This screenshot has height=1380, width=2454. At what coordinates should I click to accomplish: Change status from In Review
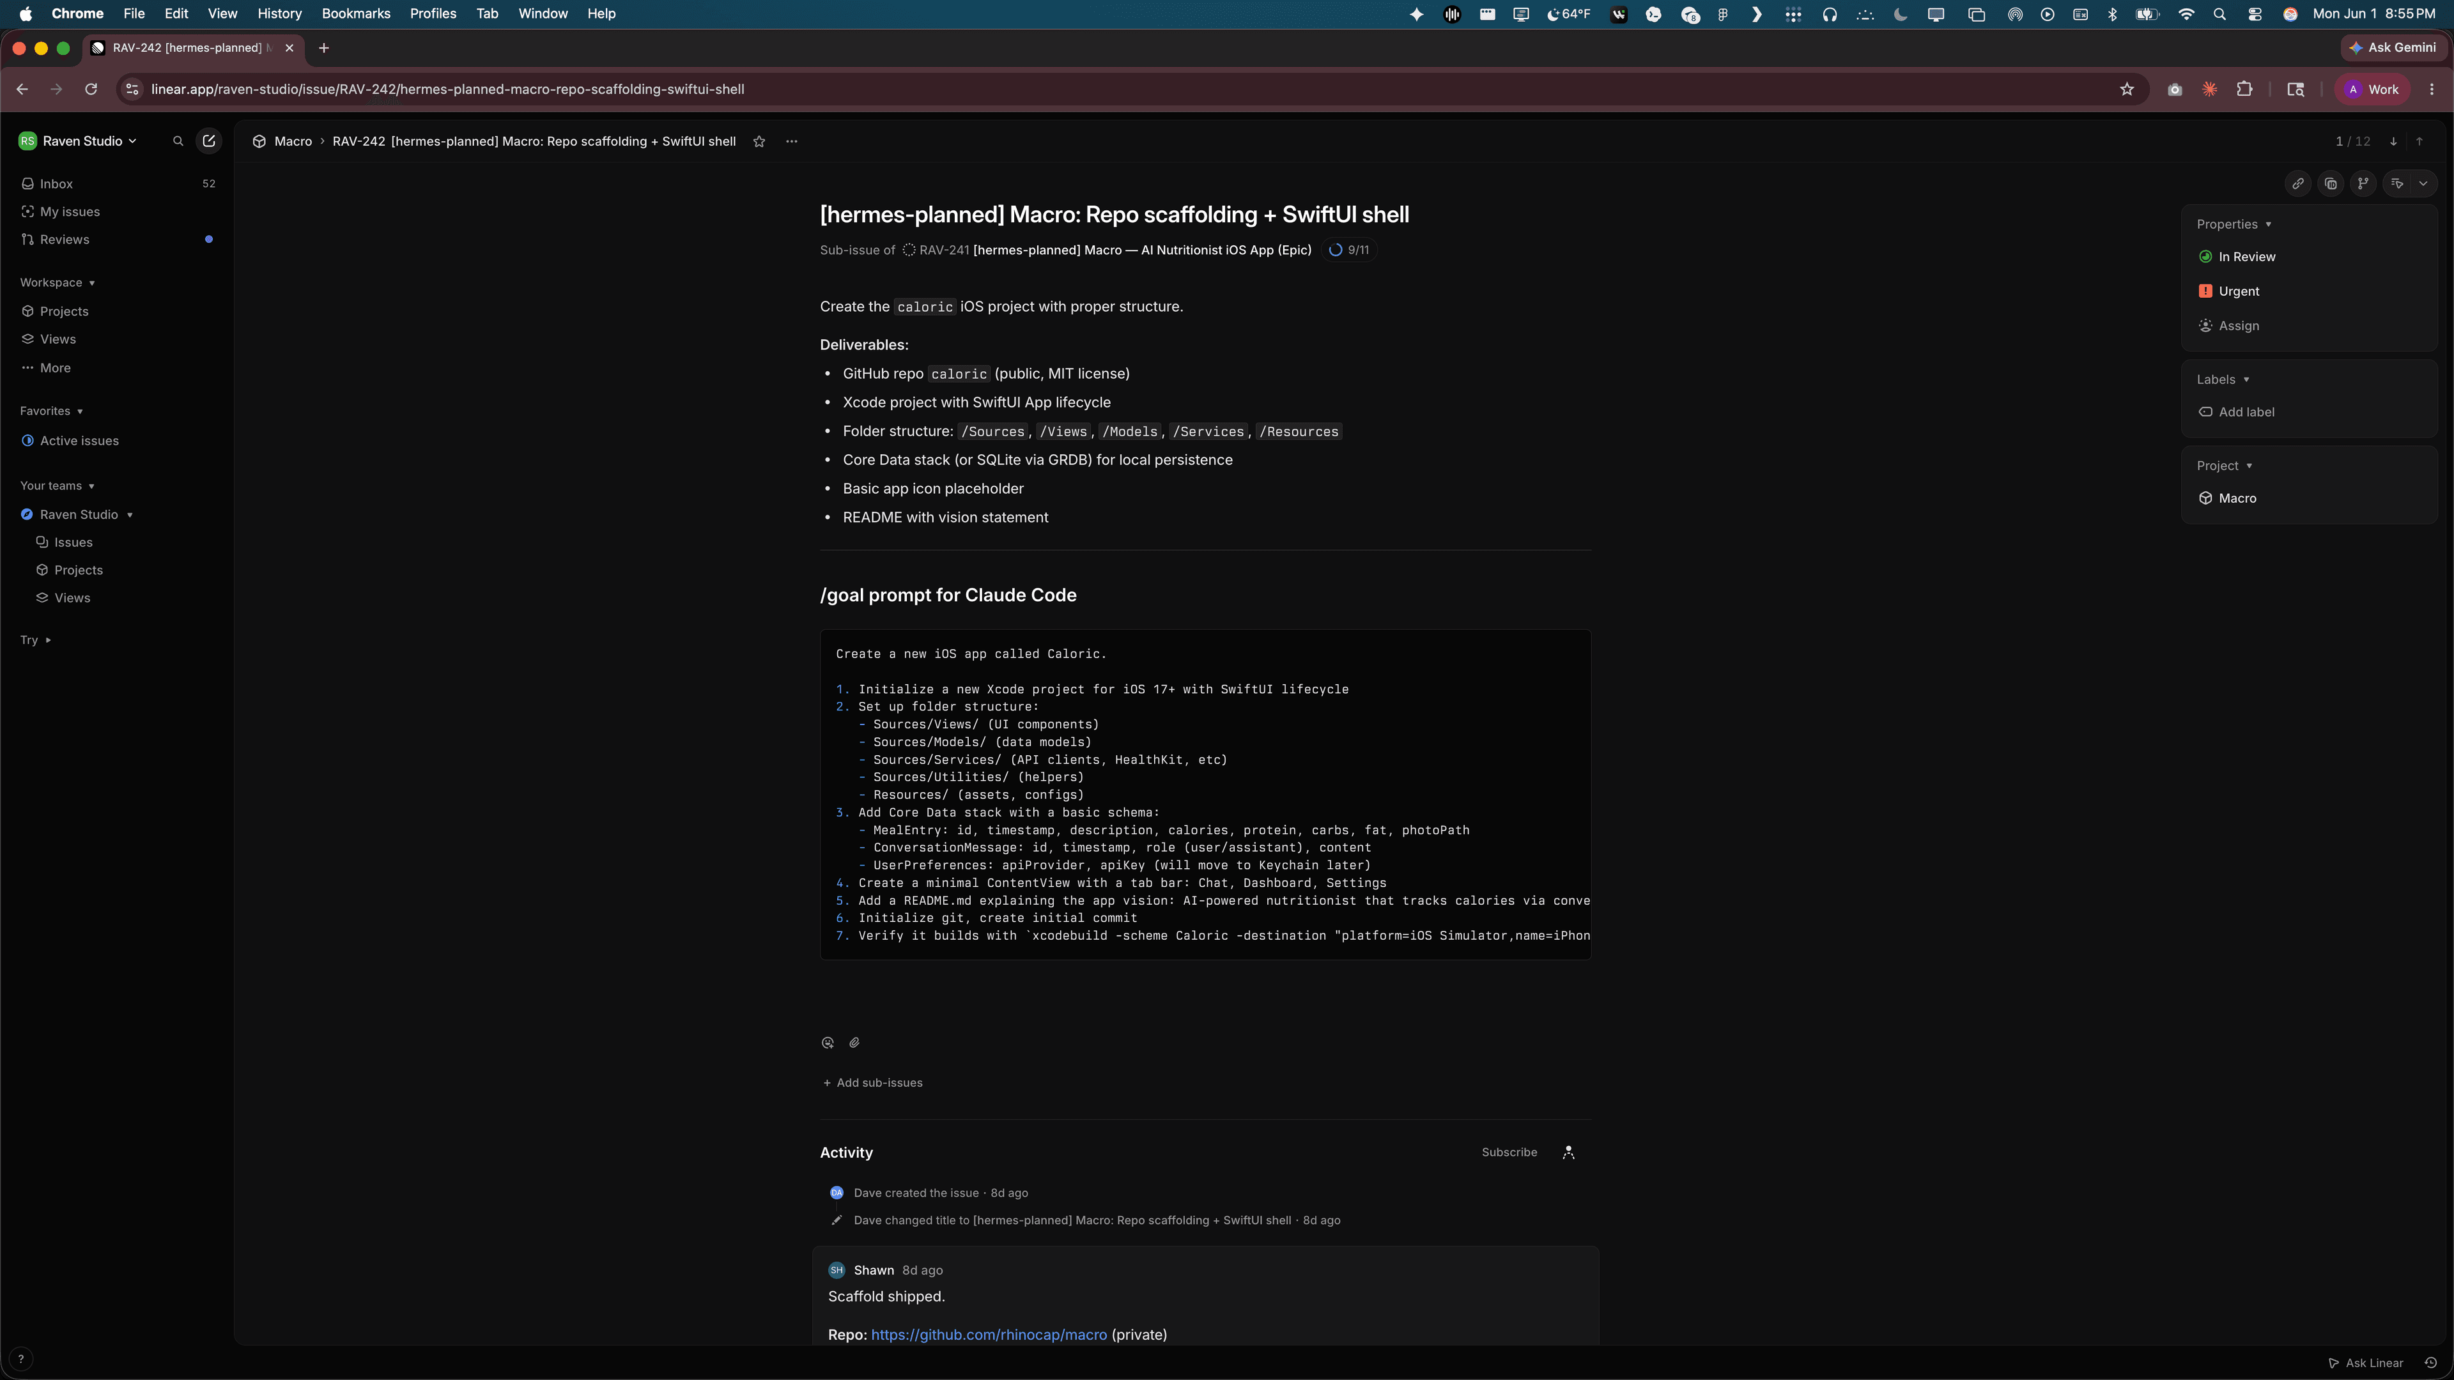[2237, 257]
